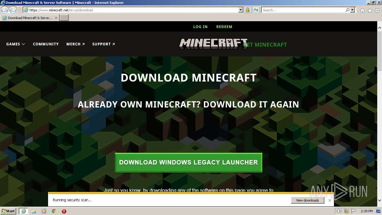
Task: Click the refresh page icon
Action: [x=256, y=10]
